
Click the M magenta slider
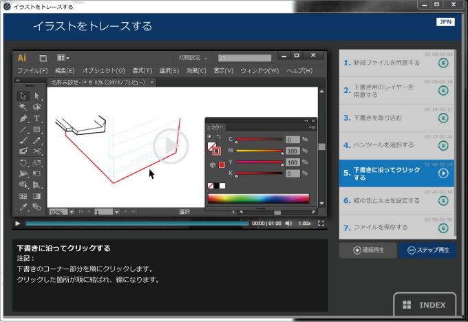tap(259, 151)
